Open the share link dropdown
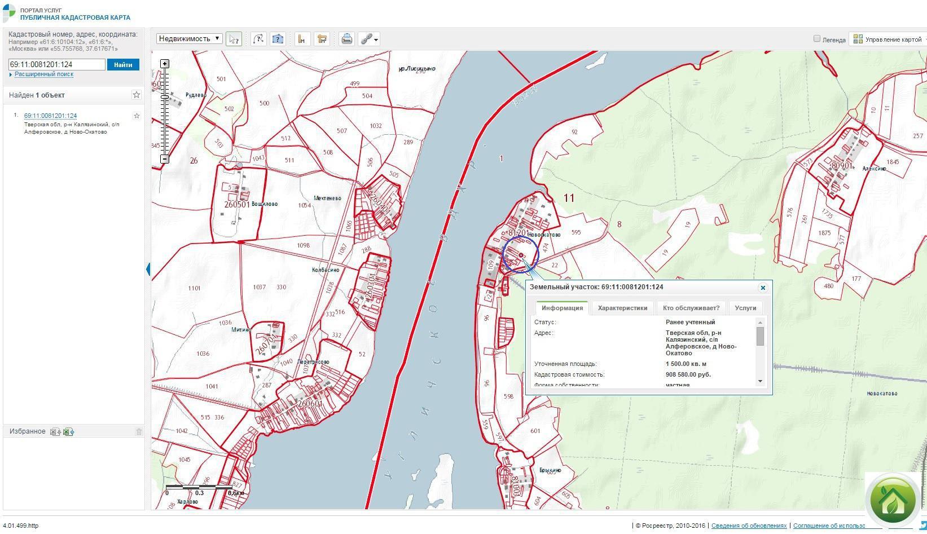Image resolution: width=927 pixels, height=534 pixels. [370, 39]
